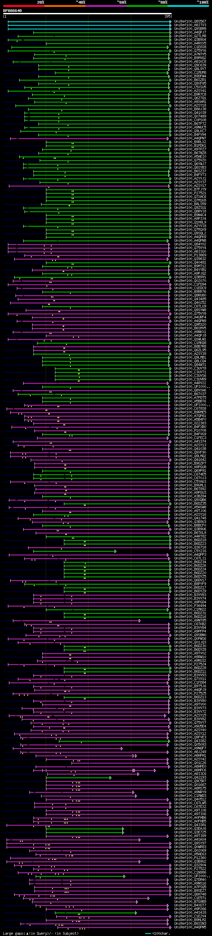Select label UniRef100_C5YAG3
212x936 pixels.
click(190, 482)
